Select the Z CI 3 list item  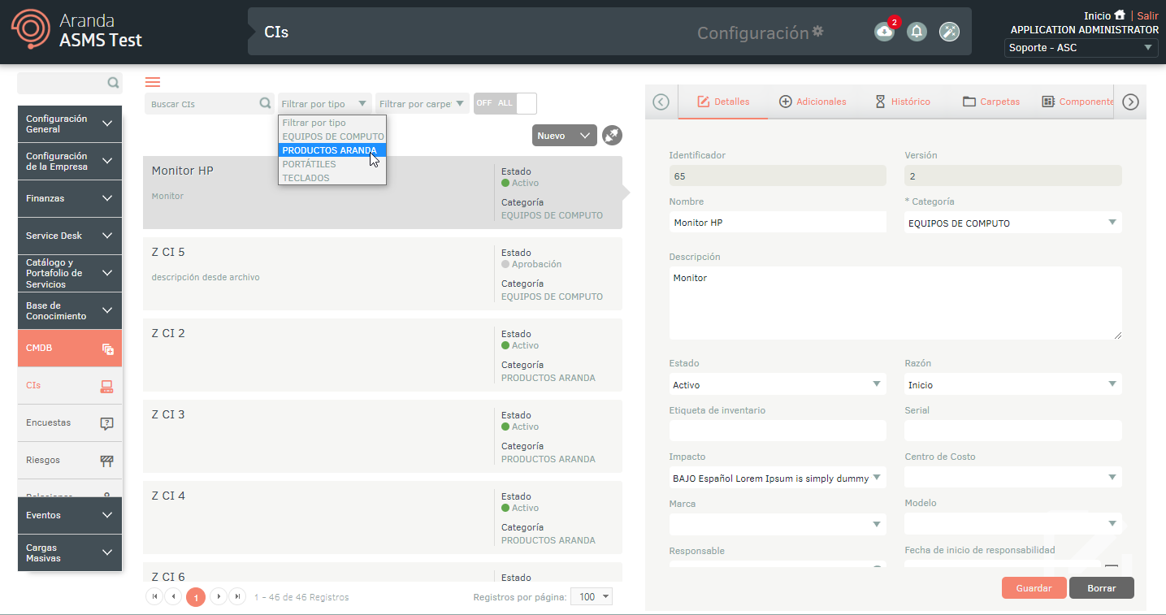click(383, 436)
